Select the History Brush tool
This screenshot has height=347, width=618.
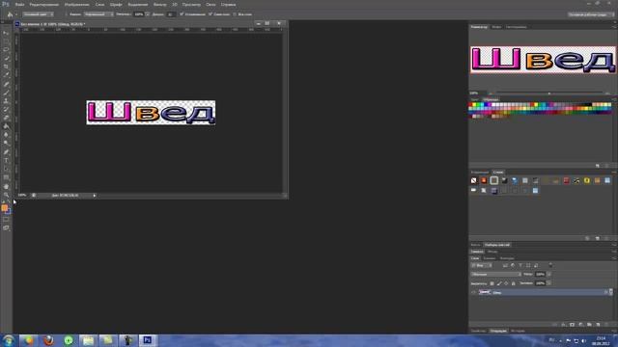pos(6,109)
